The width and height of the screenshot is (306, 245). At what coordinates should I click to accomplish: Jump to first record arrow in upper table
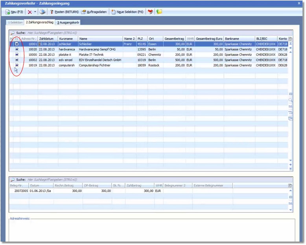291,44
